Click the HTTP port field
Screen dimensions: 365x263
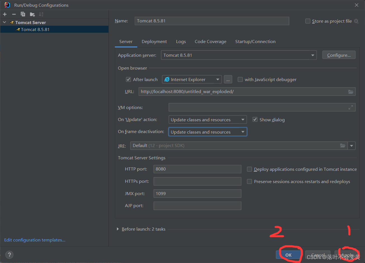point(197,169)
